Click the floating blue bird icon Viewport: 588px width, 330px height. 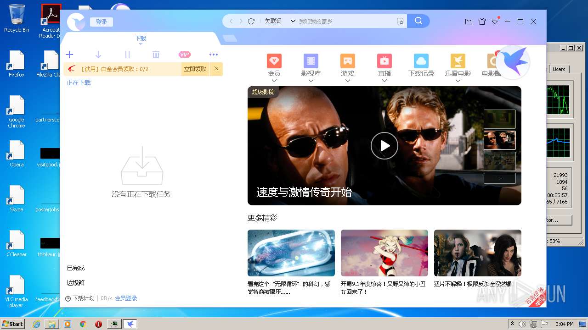[x=513, y=62]
